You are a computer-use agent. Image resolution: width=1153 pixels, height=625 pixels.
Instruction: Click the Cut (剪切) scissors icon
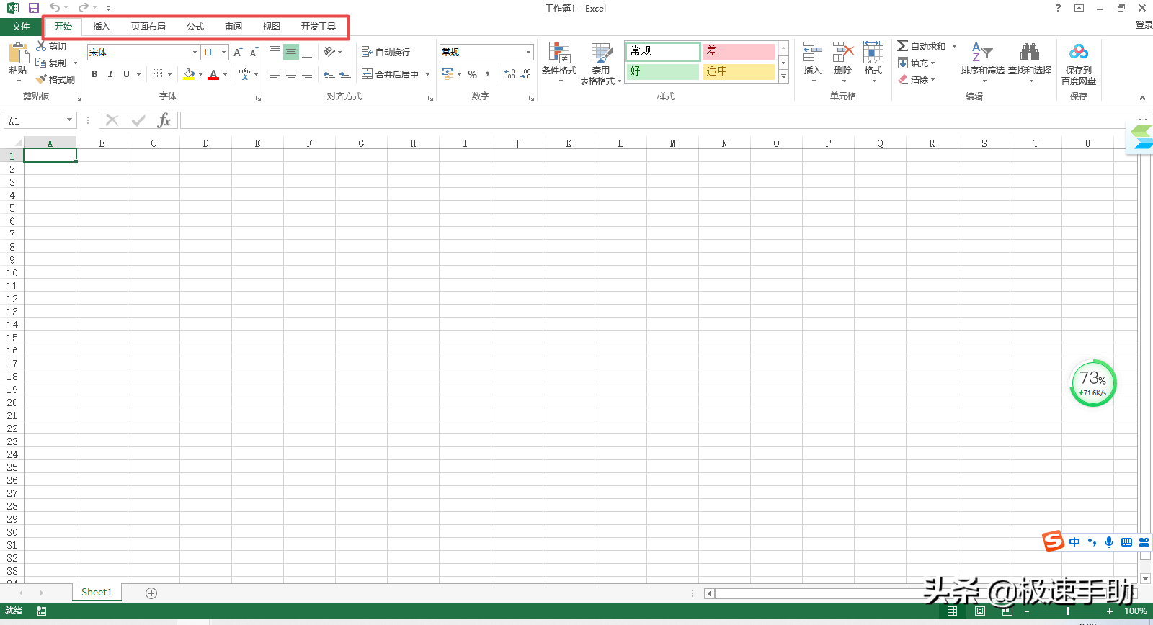coord(41,46)
